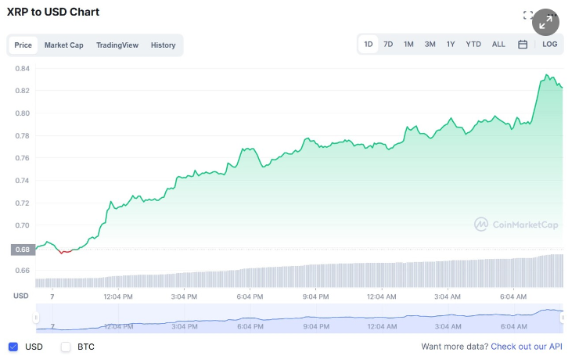Image resolution: width=579 pixels, height=363 pixels.
Task: Click the fullscreen chart icon
Action: click(x=528, y=15)
